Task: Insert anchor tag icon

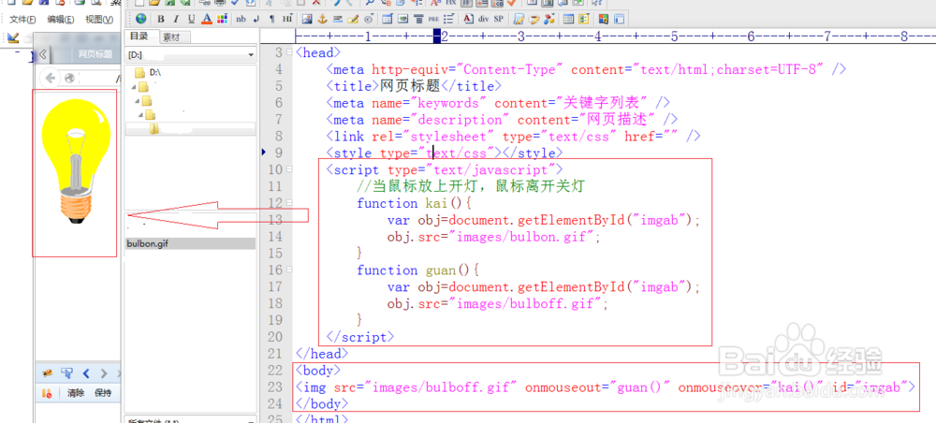Action: (322, 19)
